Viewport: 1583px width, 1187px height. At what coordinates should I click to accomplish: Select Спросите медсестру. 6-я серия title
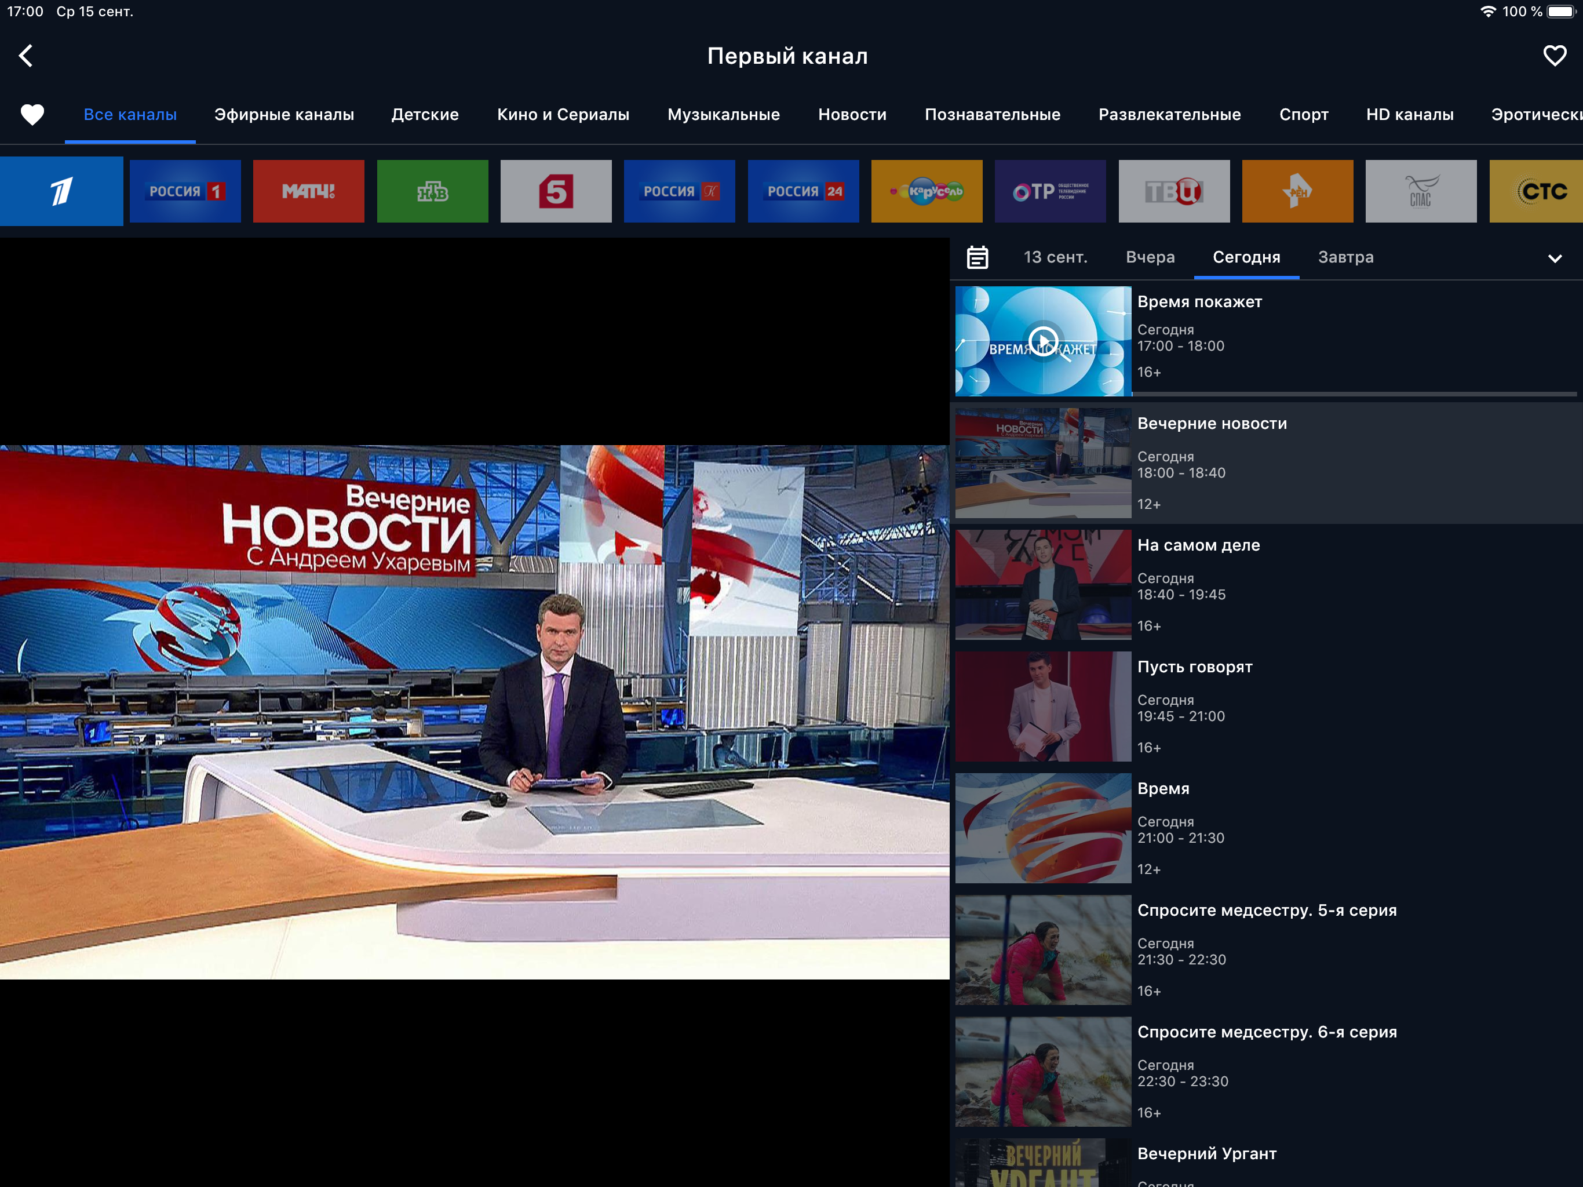1267,1032
